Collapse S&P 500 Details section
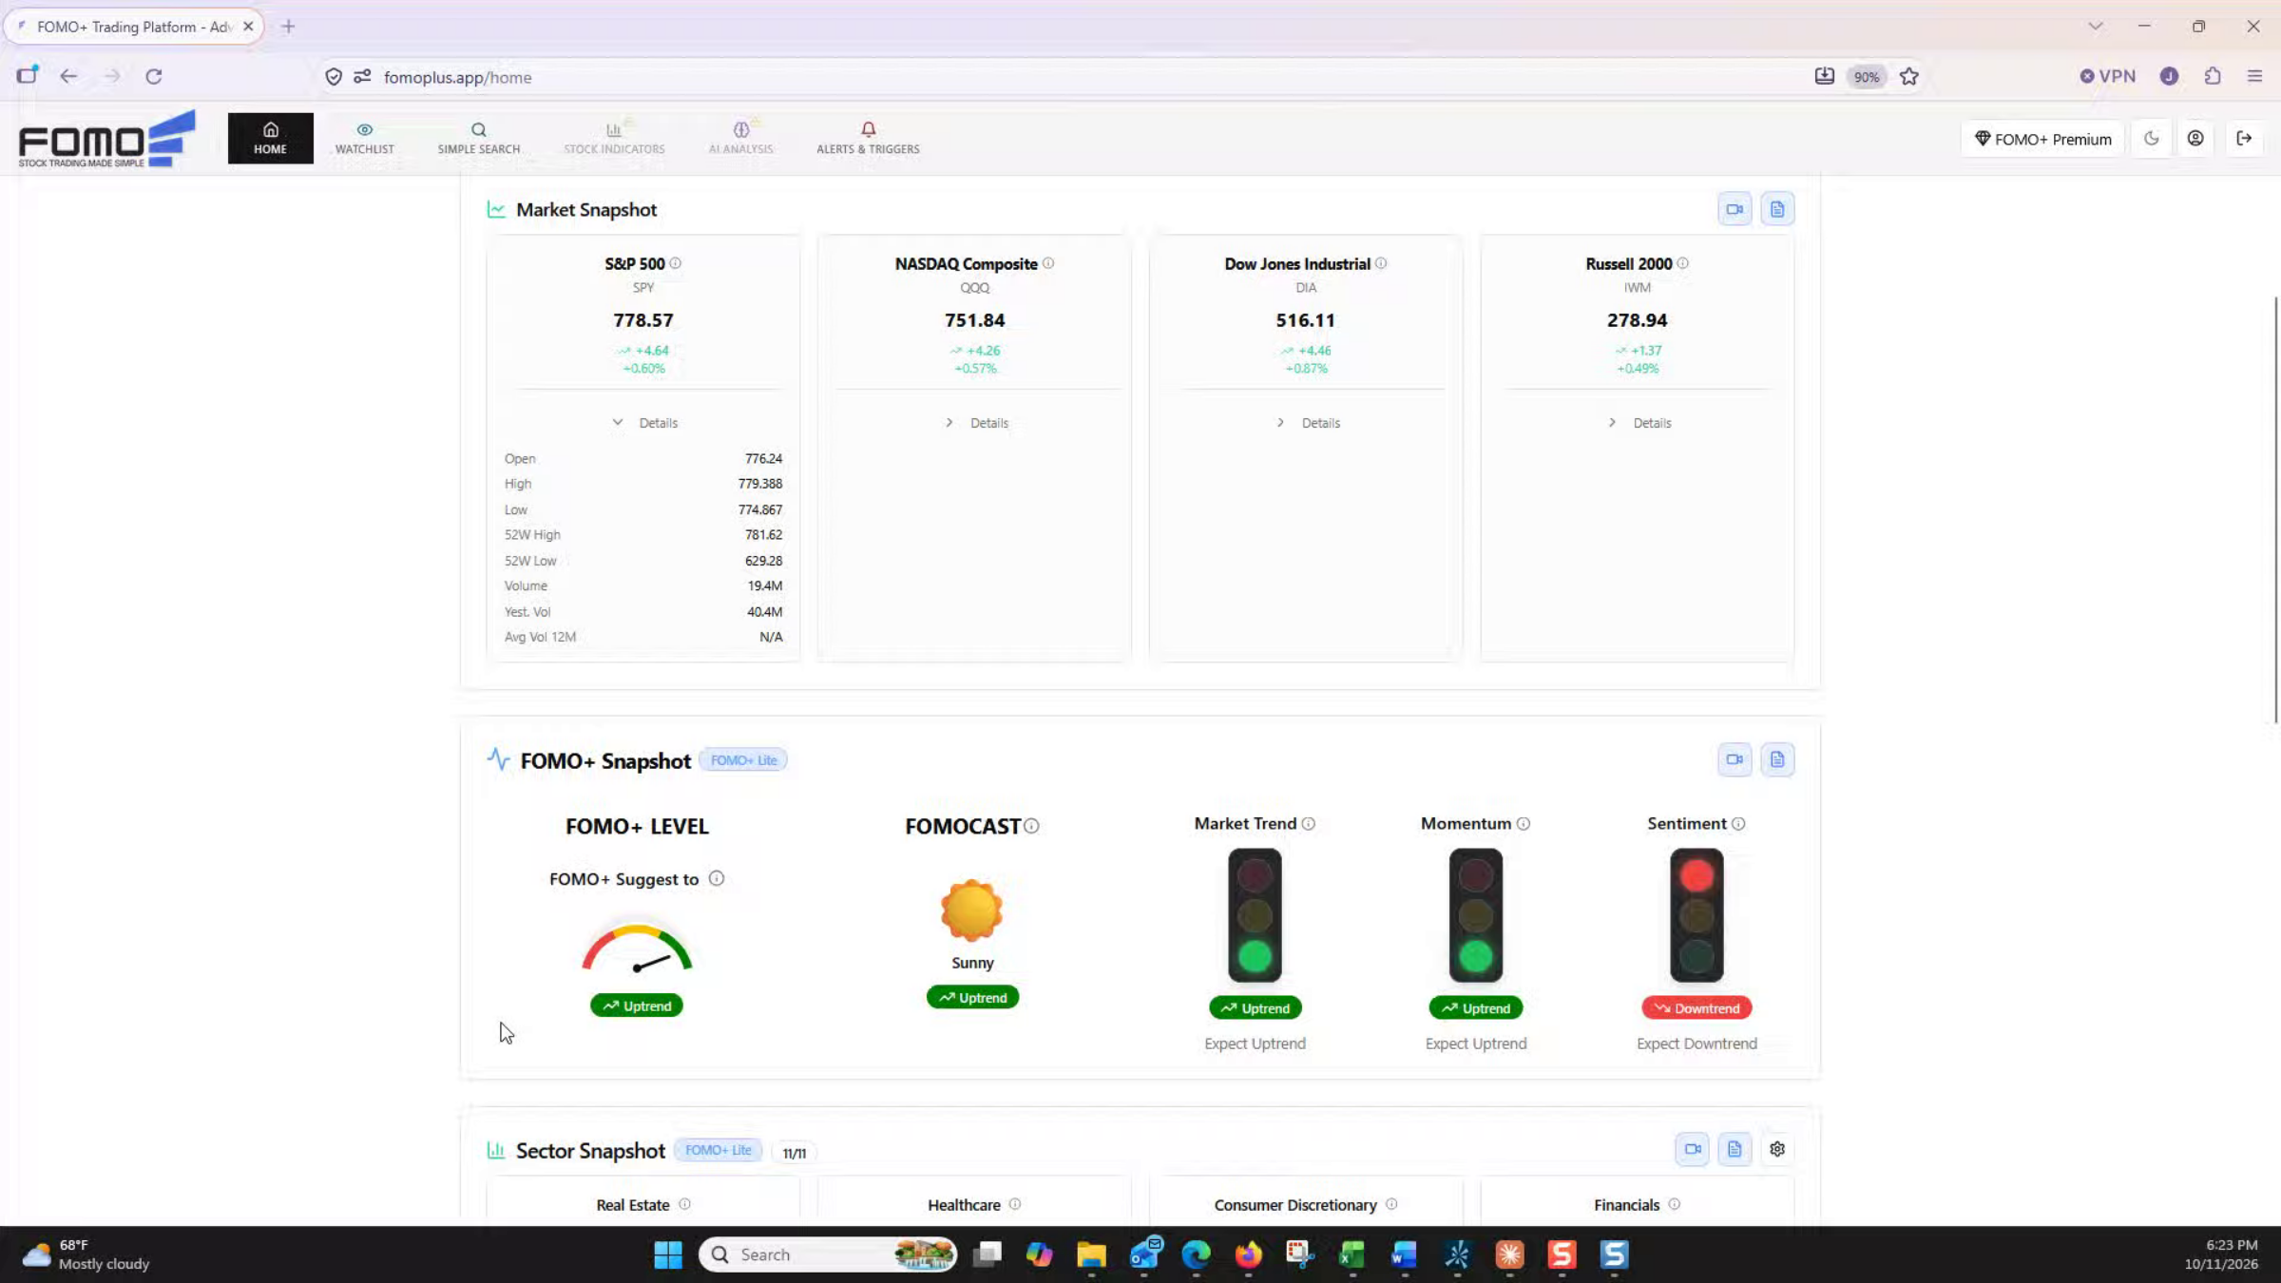Viewport: 2281px width, 1283px height. pos(645,423)
